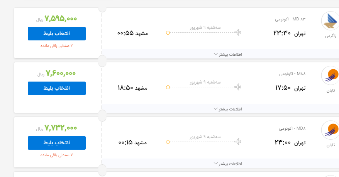The width and height of the screenshot is (339, 177).
Task: Click the 7,595,000 rial price
Action: click(x=61, y=18)
